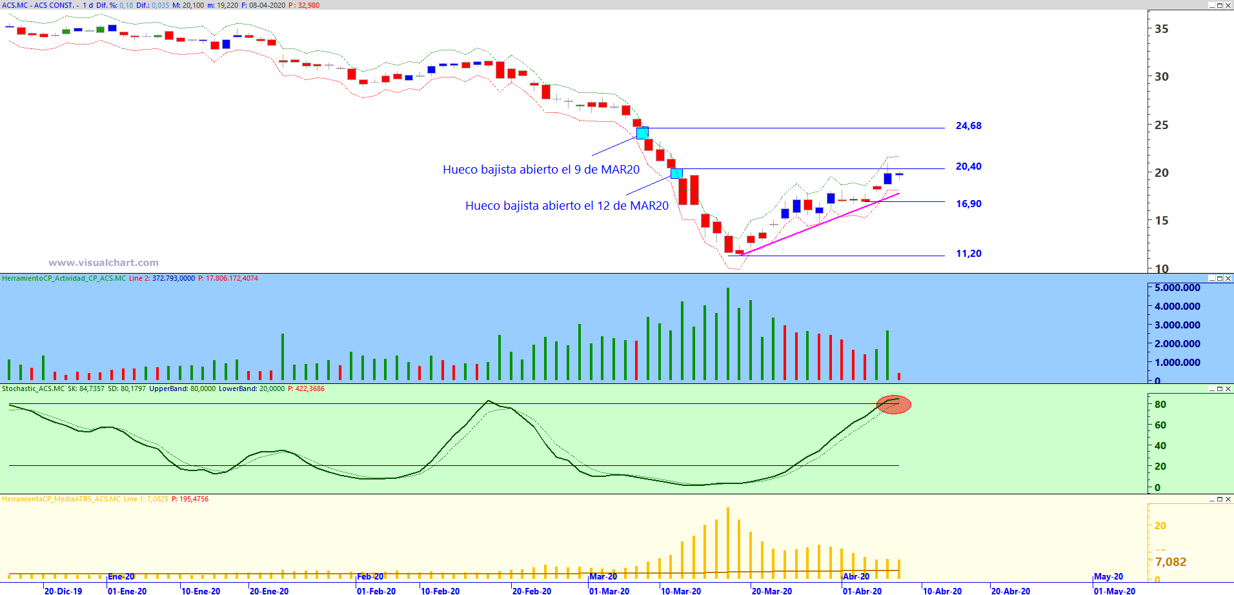Click the 10-Mar-20 date on the time axis
Screen dimensions: 1234x595
coord(681,590)
